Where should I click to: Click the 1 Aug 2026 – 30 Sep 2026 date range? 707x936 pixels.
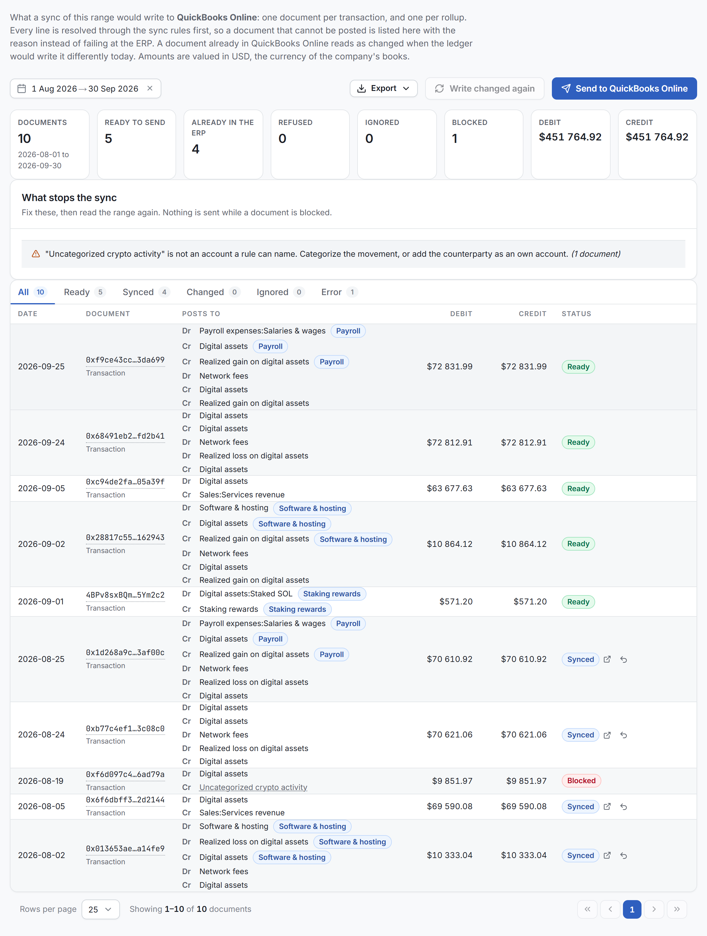pos(85,88)
